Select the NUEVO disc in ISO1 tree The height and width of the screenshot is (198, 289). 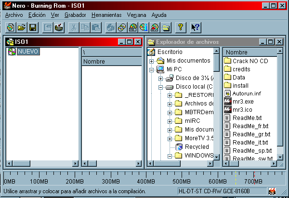28,52
